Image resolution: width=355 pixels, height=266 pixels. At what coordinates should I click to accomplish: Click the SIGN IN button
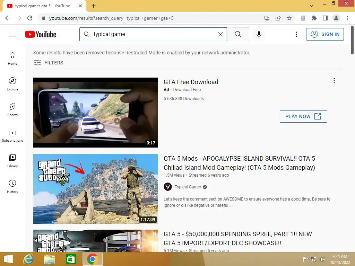click(324, 34)
